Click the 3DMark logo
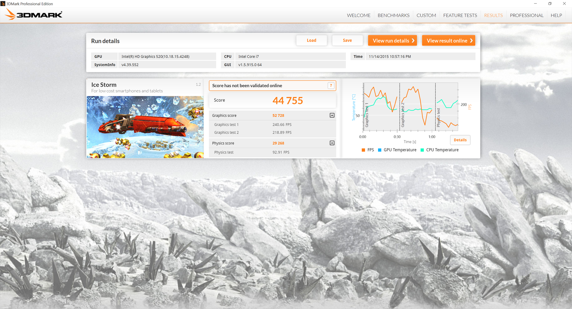 click(34, 15)
